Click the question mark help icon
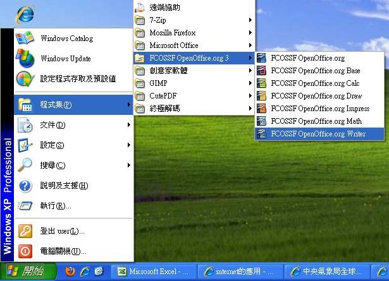This screenshot has height=281, width=389. coord(25,186)
